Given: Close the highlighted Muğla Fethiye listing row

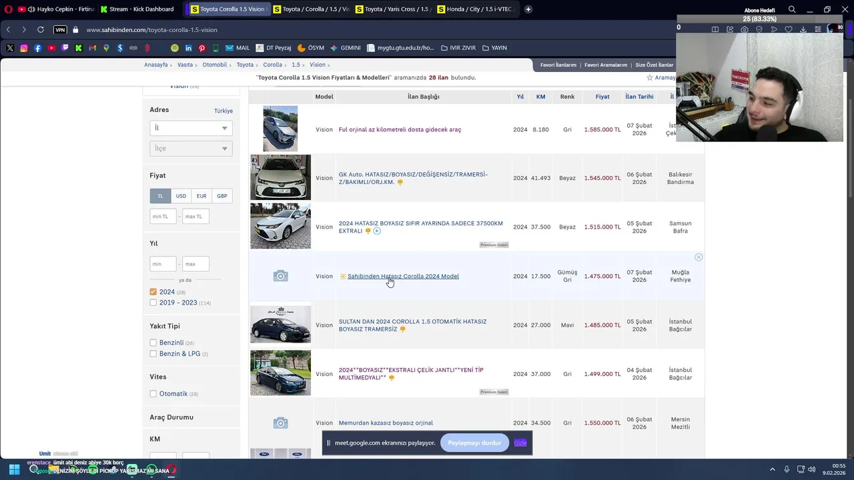Looking at the screenshot, I should pyautogui.click(x=699, y=257).
